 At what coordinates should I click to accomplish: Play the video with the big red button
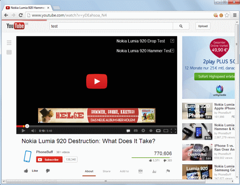point(97,81)
